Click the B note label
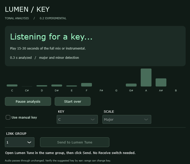This screenshot has width=190, height=164. (176, 91)
